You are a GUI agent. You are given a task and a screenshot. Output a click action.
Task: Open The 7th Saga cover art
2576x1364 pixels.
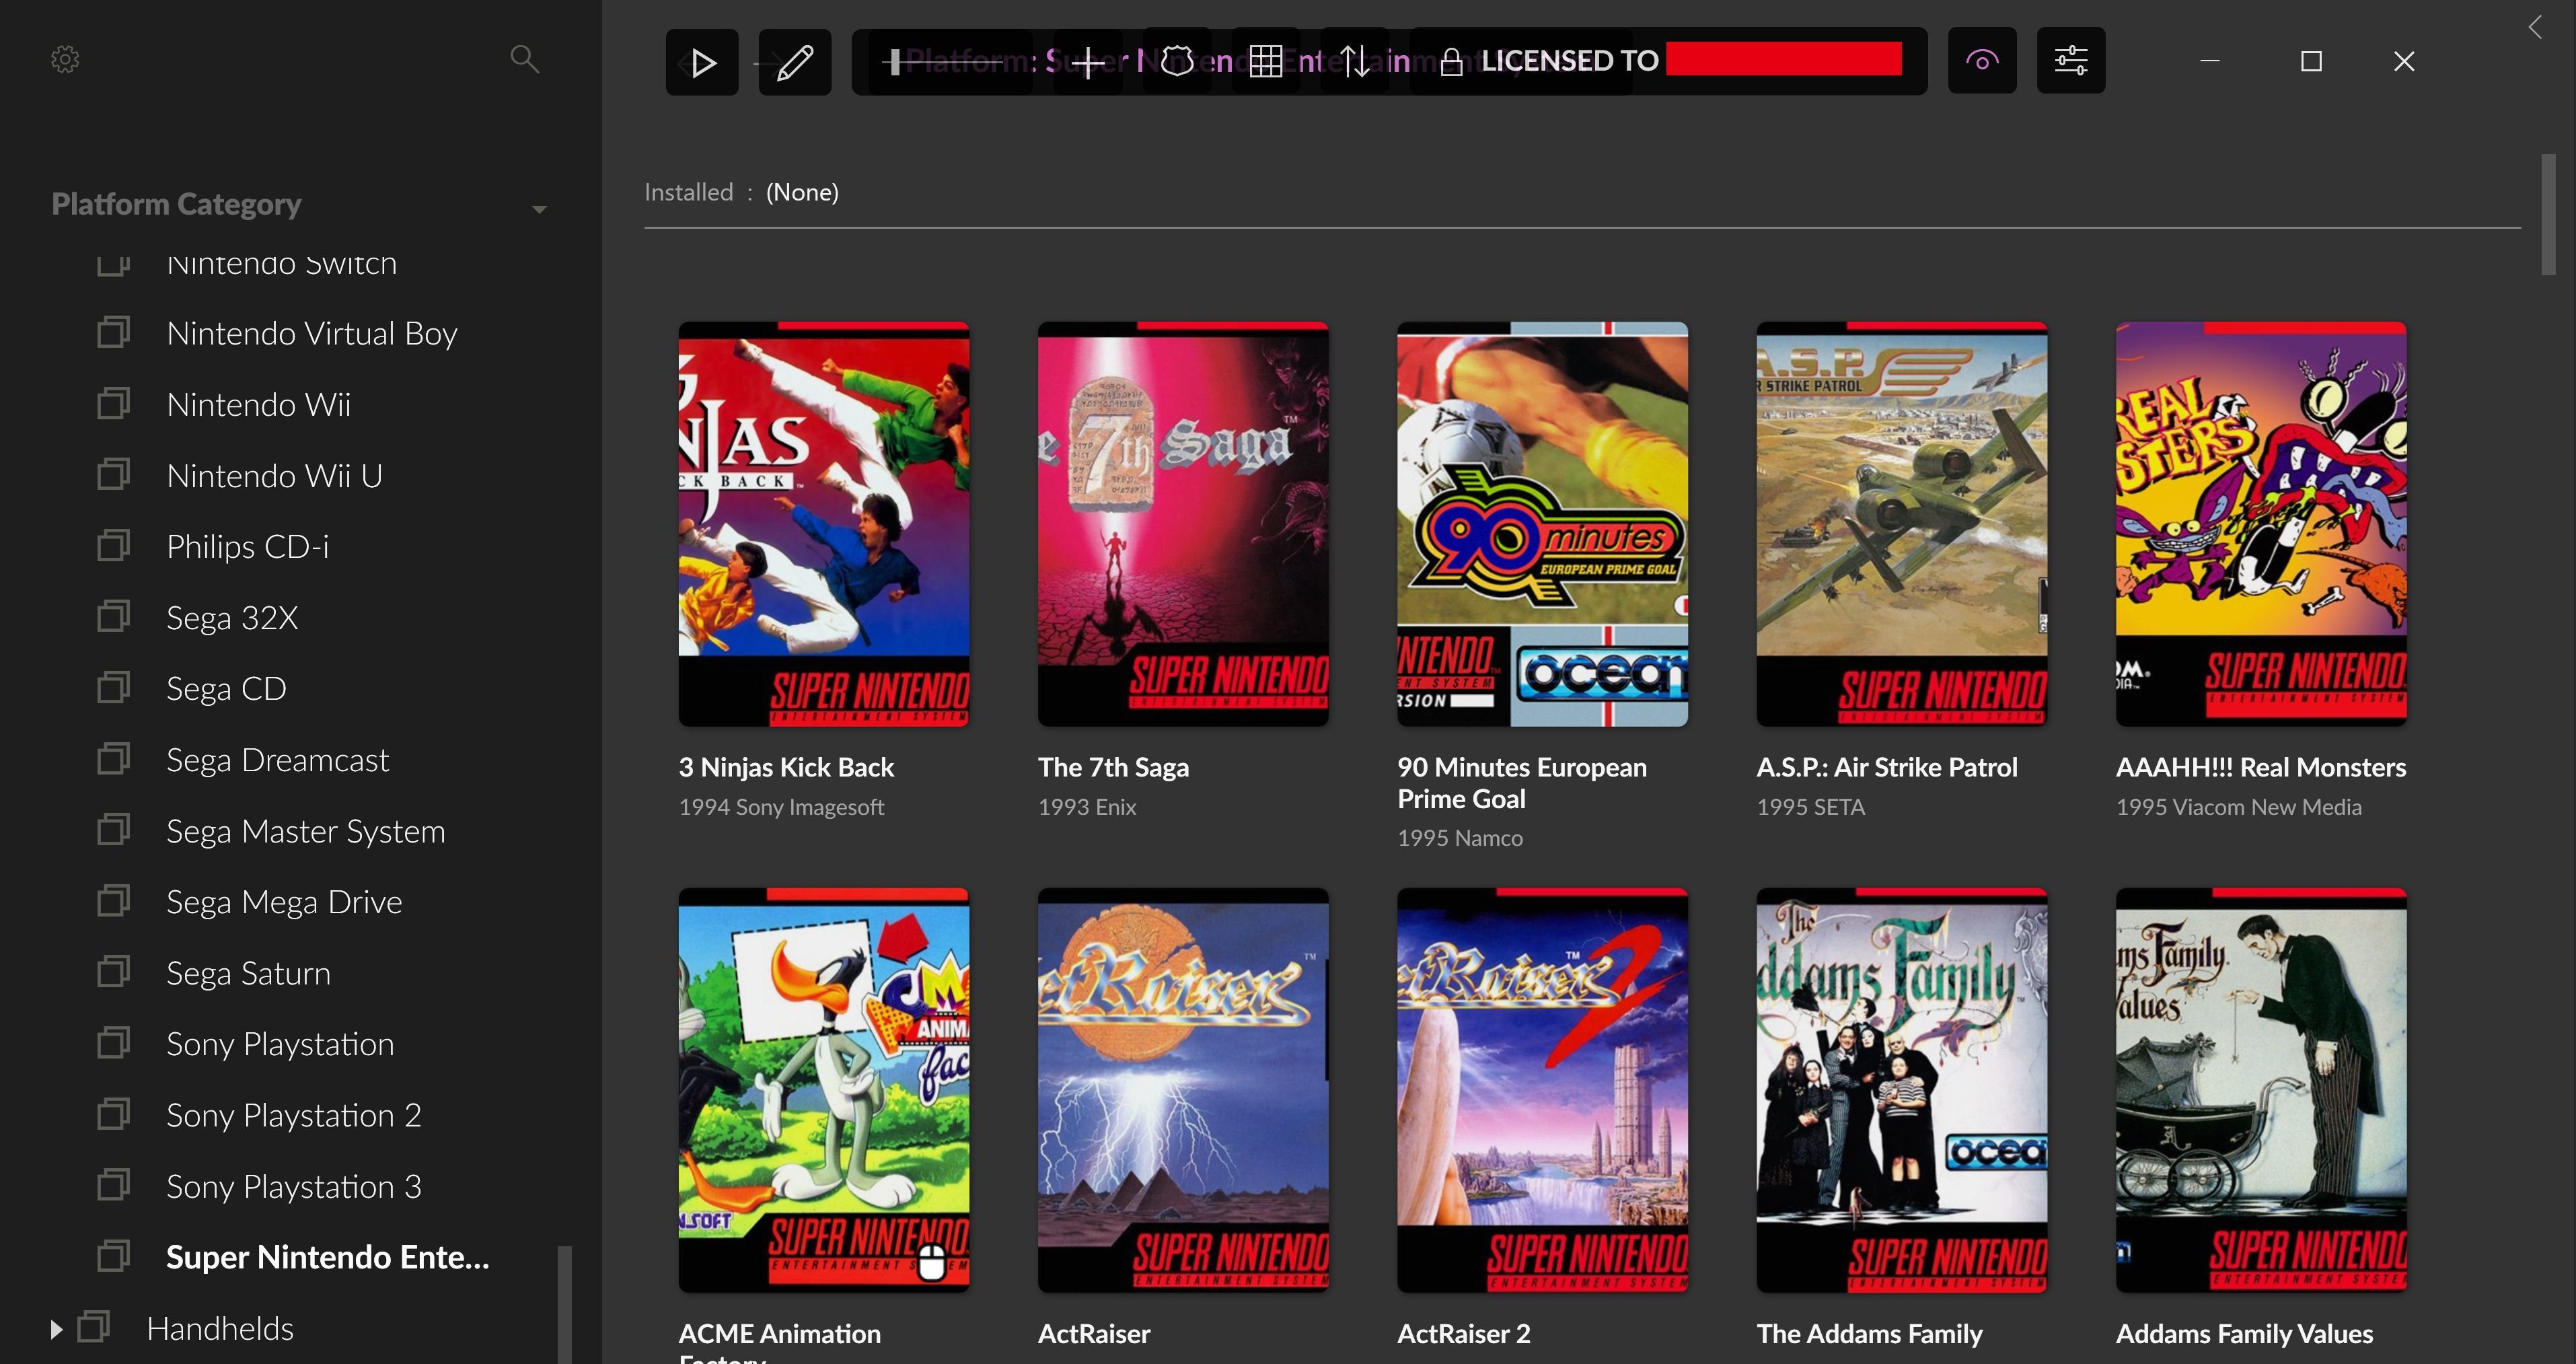1183,524
